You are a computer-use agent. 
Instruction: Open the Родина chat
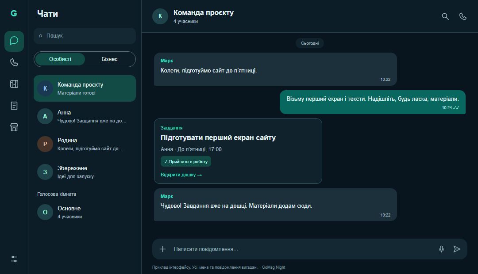tap(85, 144)
